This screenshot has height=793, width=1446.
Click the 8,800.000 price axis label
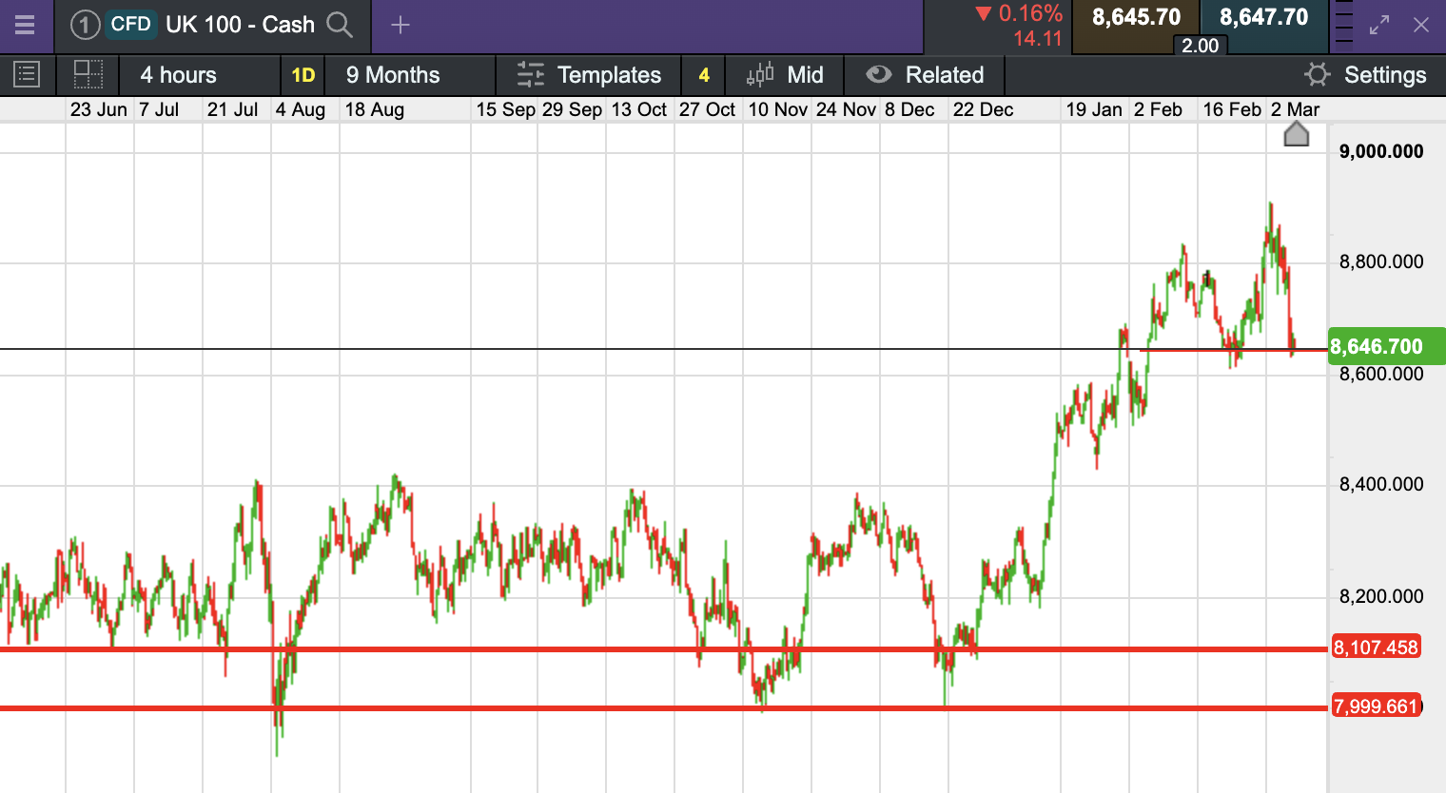click(1381, 261)
